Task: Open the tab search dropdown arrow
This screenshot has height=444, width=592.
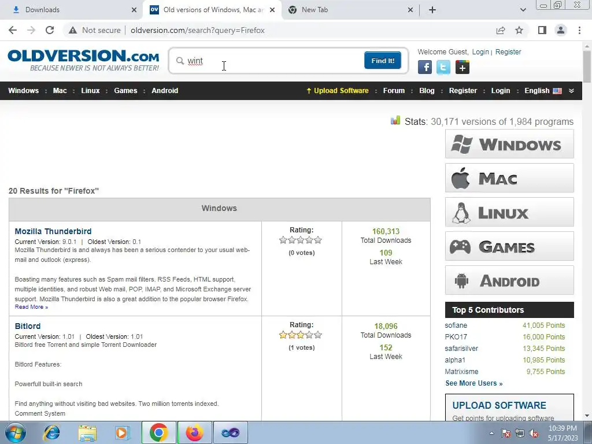Action: coord(523,10)
